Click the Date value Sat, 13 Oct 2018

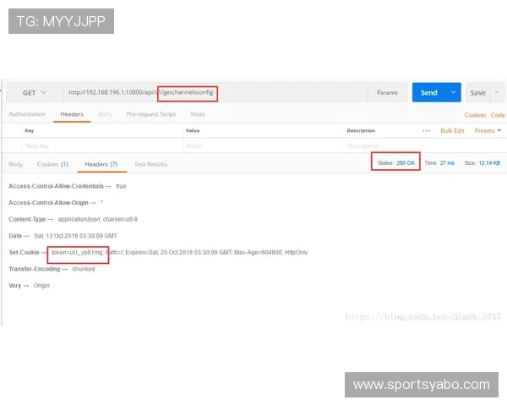tap(75, 236)
